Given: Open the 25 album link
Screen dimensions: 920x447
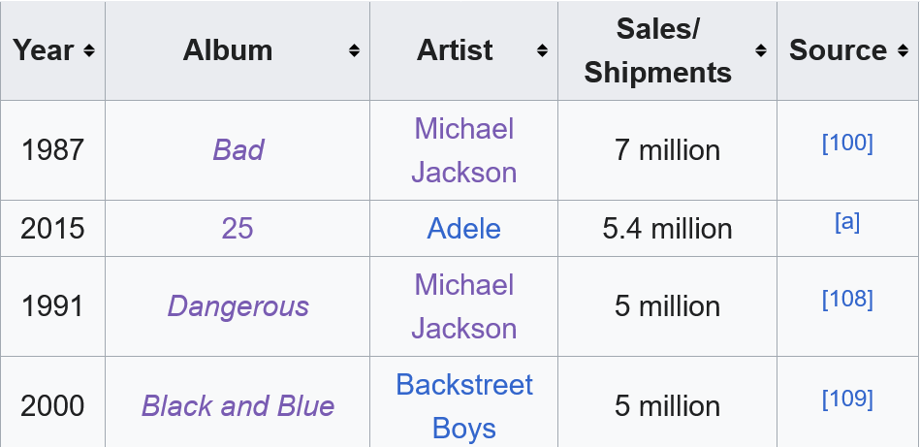Looking at the screenshot, I should [238, 229].
